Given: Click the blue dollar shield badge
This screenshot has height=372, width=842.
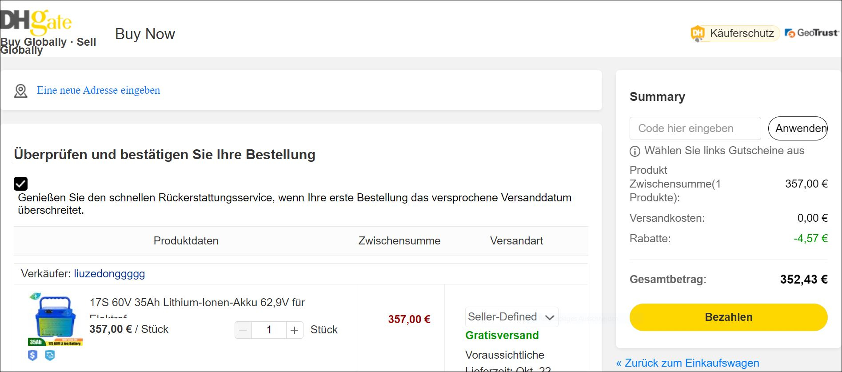Looking at the screenshot, I should point(33,355).
